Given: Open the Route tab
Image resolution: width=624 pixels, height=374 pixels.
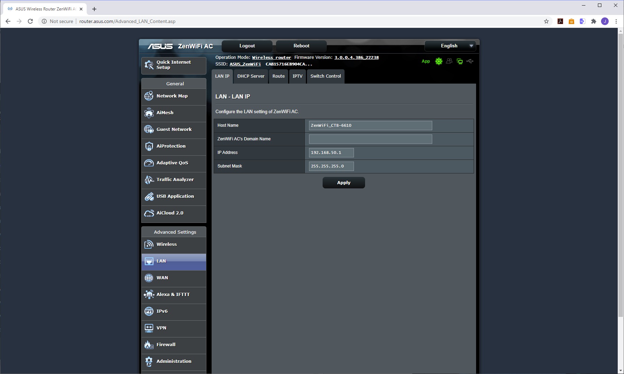Looking at the screenshot, I should point(278,76).
